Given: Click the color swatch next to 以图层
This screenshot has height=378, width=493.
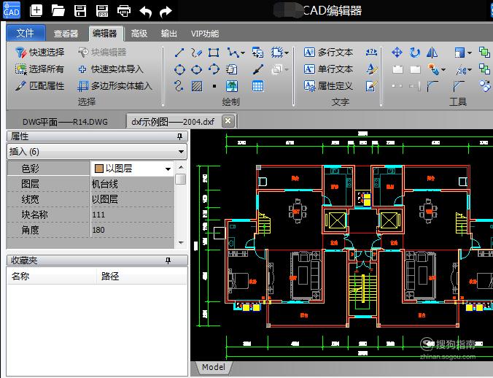Looking at the screenshot, I should click(99, 169).
